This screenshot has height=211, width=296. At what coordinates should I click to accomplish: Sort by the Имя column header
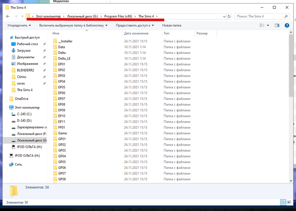pyautogui.click(x=56, y=33)
